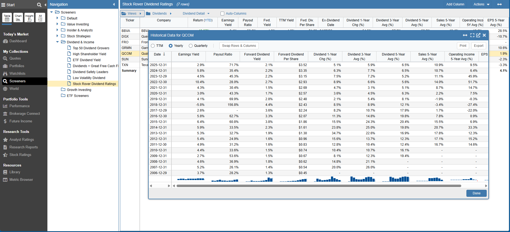Click the Date column sort arrow
Screen dimensions: 510x232
(164, 54)
